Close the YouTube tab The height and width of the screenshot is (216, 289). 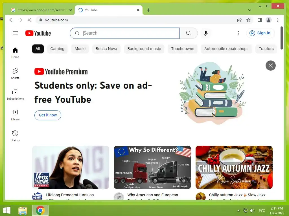(138, 10)
